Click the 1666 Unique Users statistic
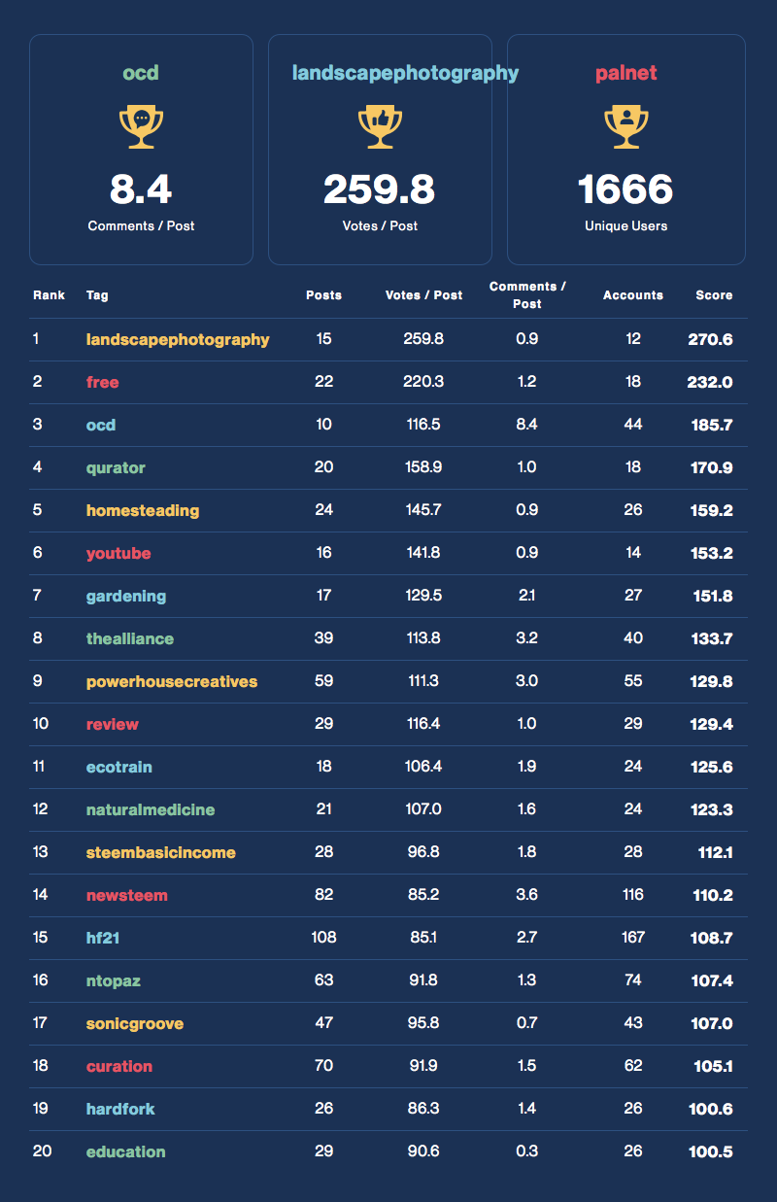 click(x=626, y=189)
